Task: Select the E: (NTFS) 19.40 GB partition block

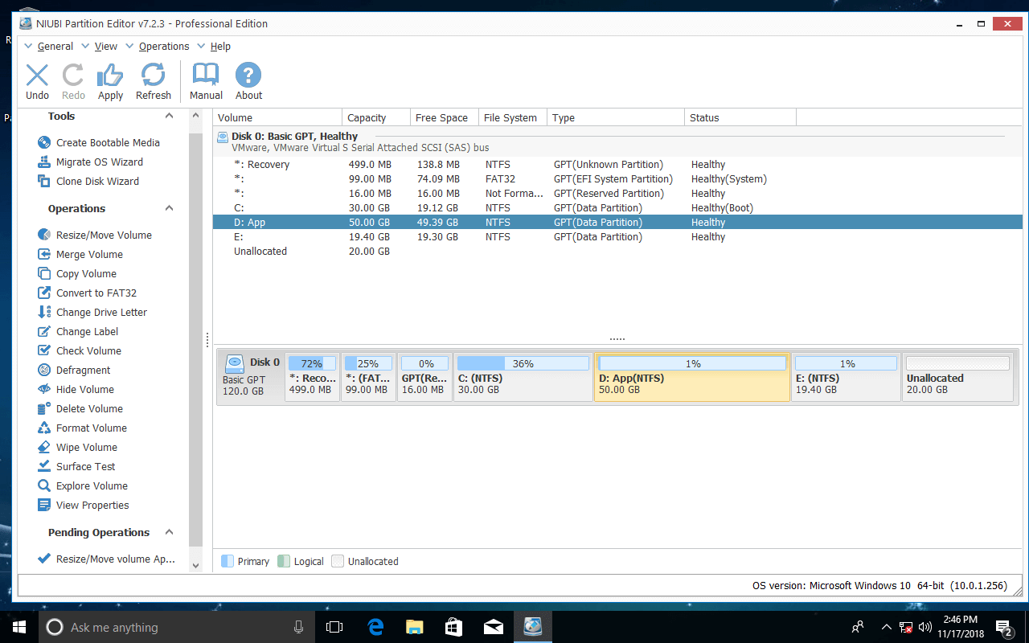Action: tap(846, 376)
